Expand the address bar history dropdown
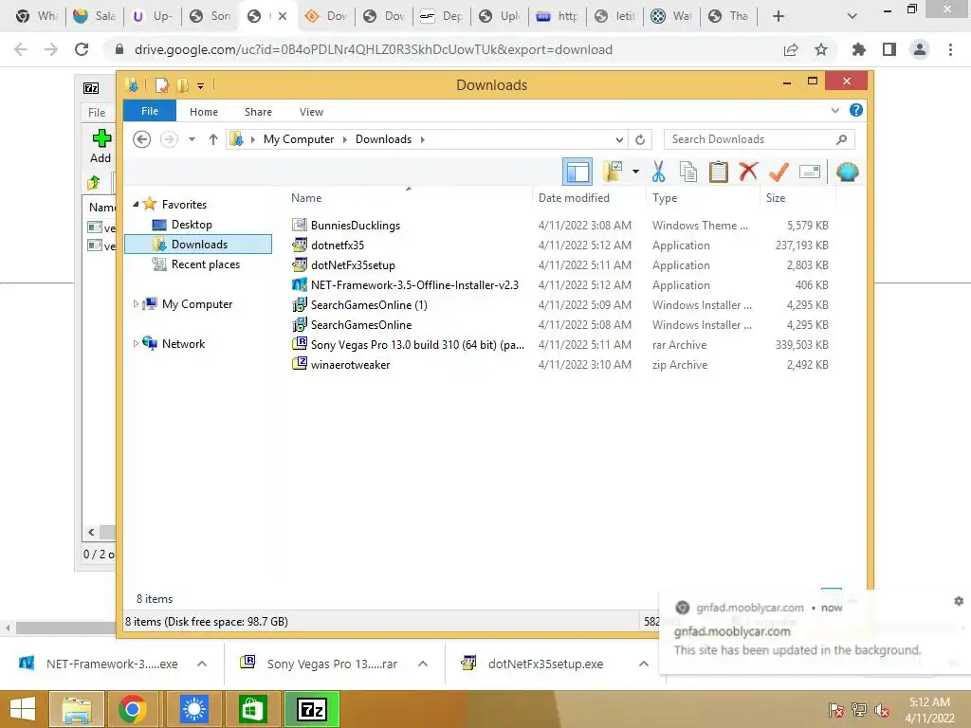The width and height of the screenshot is (971, 728). pyautogui.click(x=619, y=139)
